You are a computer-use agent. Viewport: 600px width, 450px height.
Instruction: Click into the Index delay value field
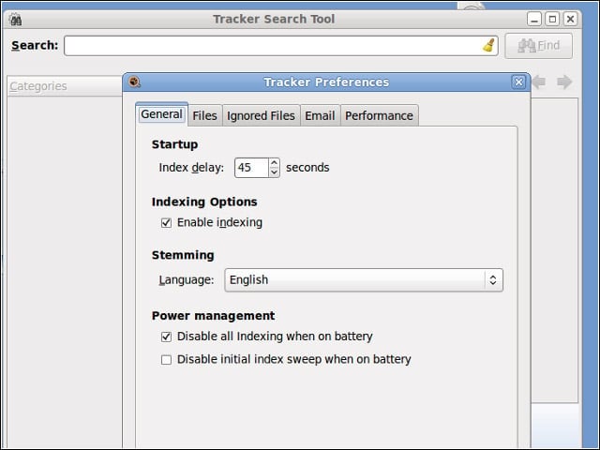pos(252,168)
